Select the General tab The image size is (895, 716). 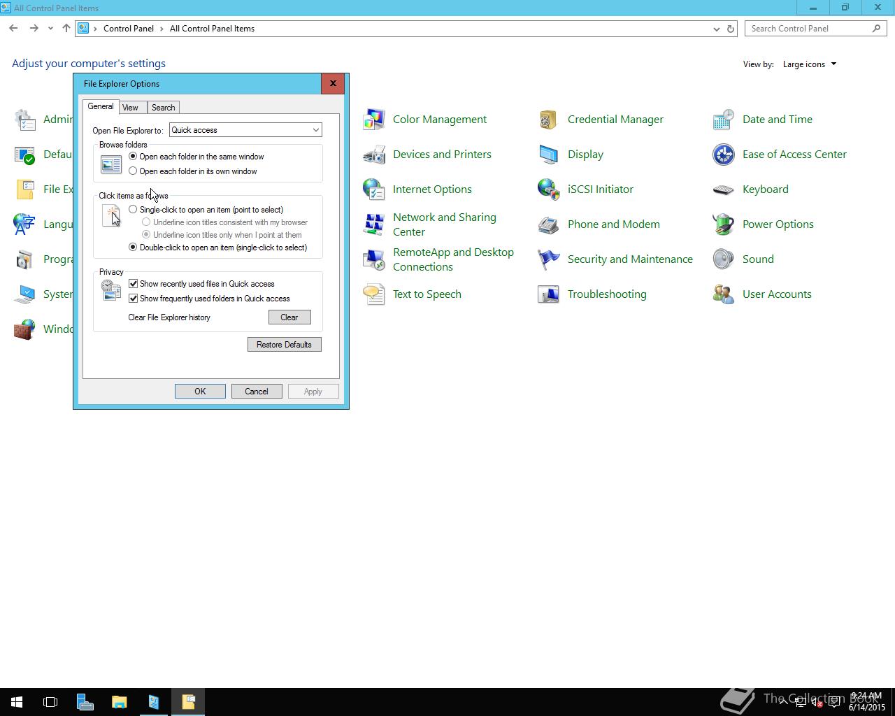point(101,106)
